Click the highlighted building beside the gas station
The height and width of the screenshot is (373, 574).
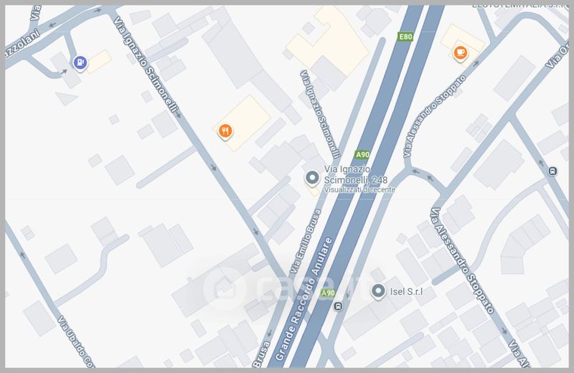point(99,62)
